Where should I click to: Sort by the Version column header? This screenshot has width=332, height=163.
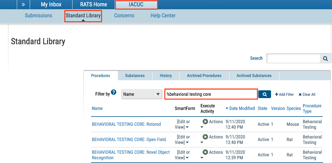pyautogui.click(x=278, y=108)
